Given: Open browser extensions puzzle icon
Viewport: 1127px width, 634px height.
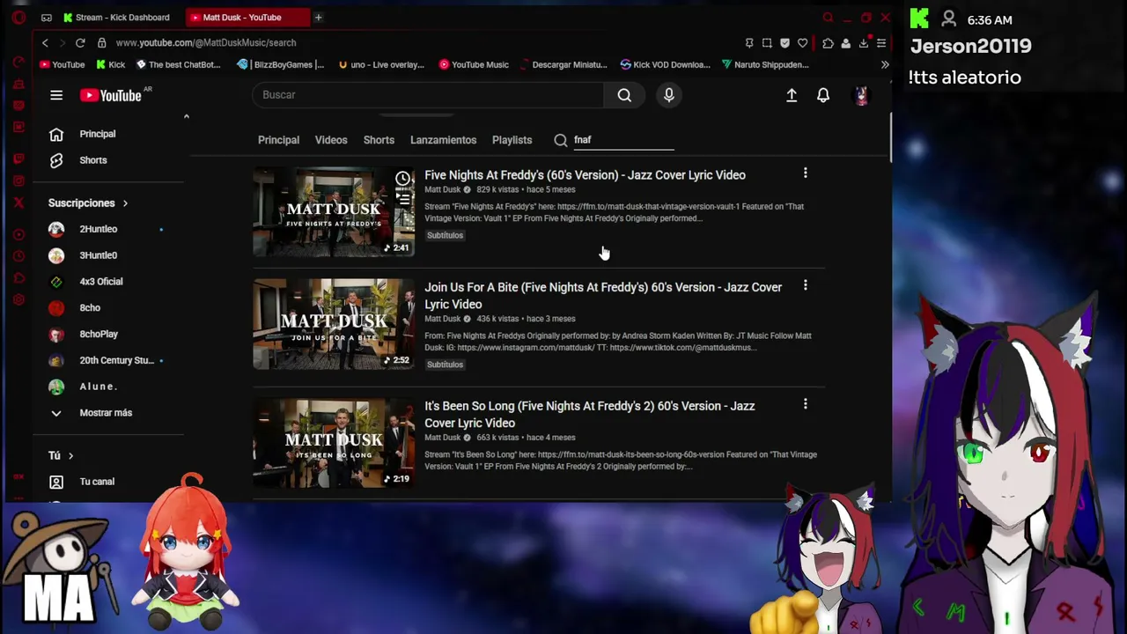Looking at the screenshot, I should coord(828,43).
